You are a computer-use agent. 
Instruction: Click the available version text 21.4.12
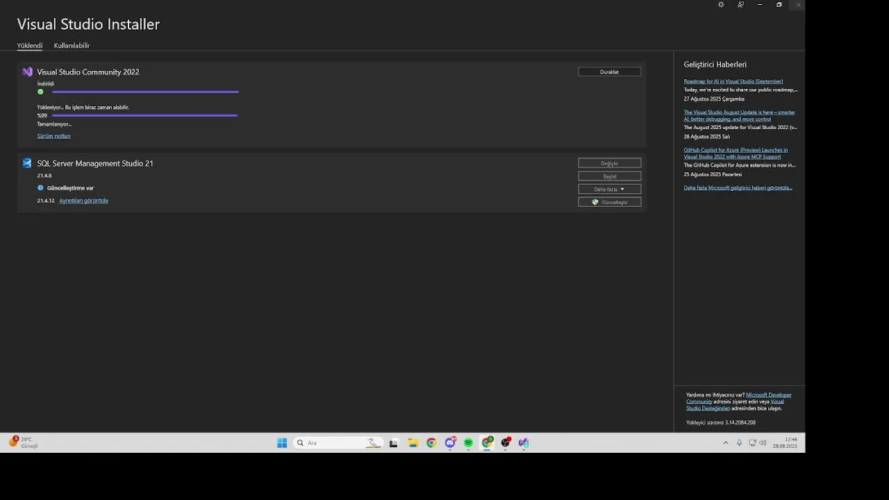click(x=46, y=201)
